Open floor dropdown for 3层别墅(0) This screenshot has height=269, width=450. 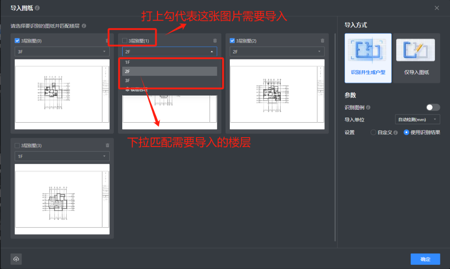pyautogui.click(x=62, y=52)
